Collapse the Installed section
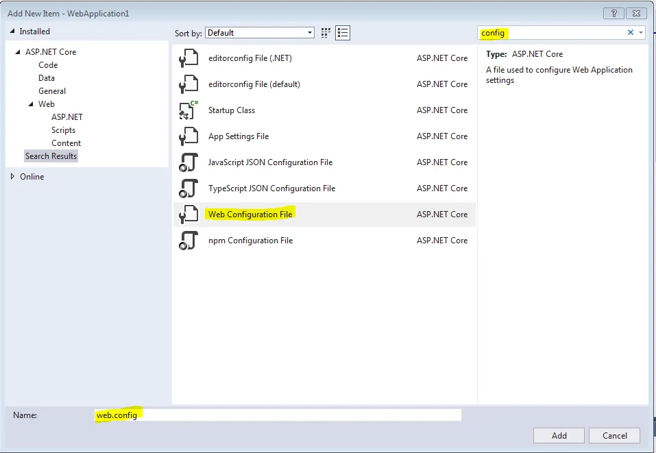Viewport: 656px width, 453px height. (x=12, y=31)
